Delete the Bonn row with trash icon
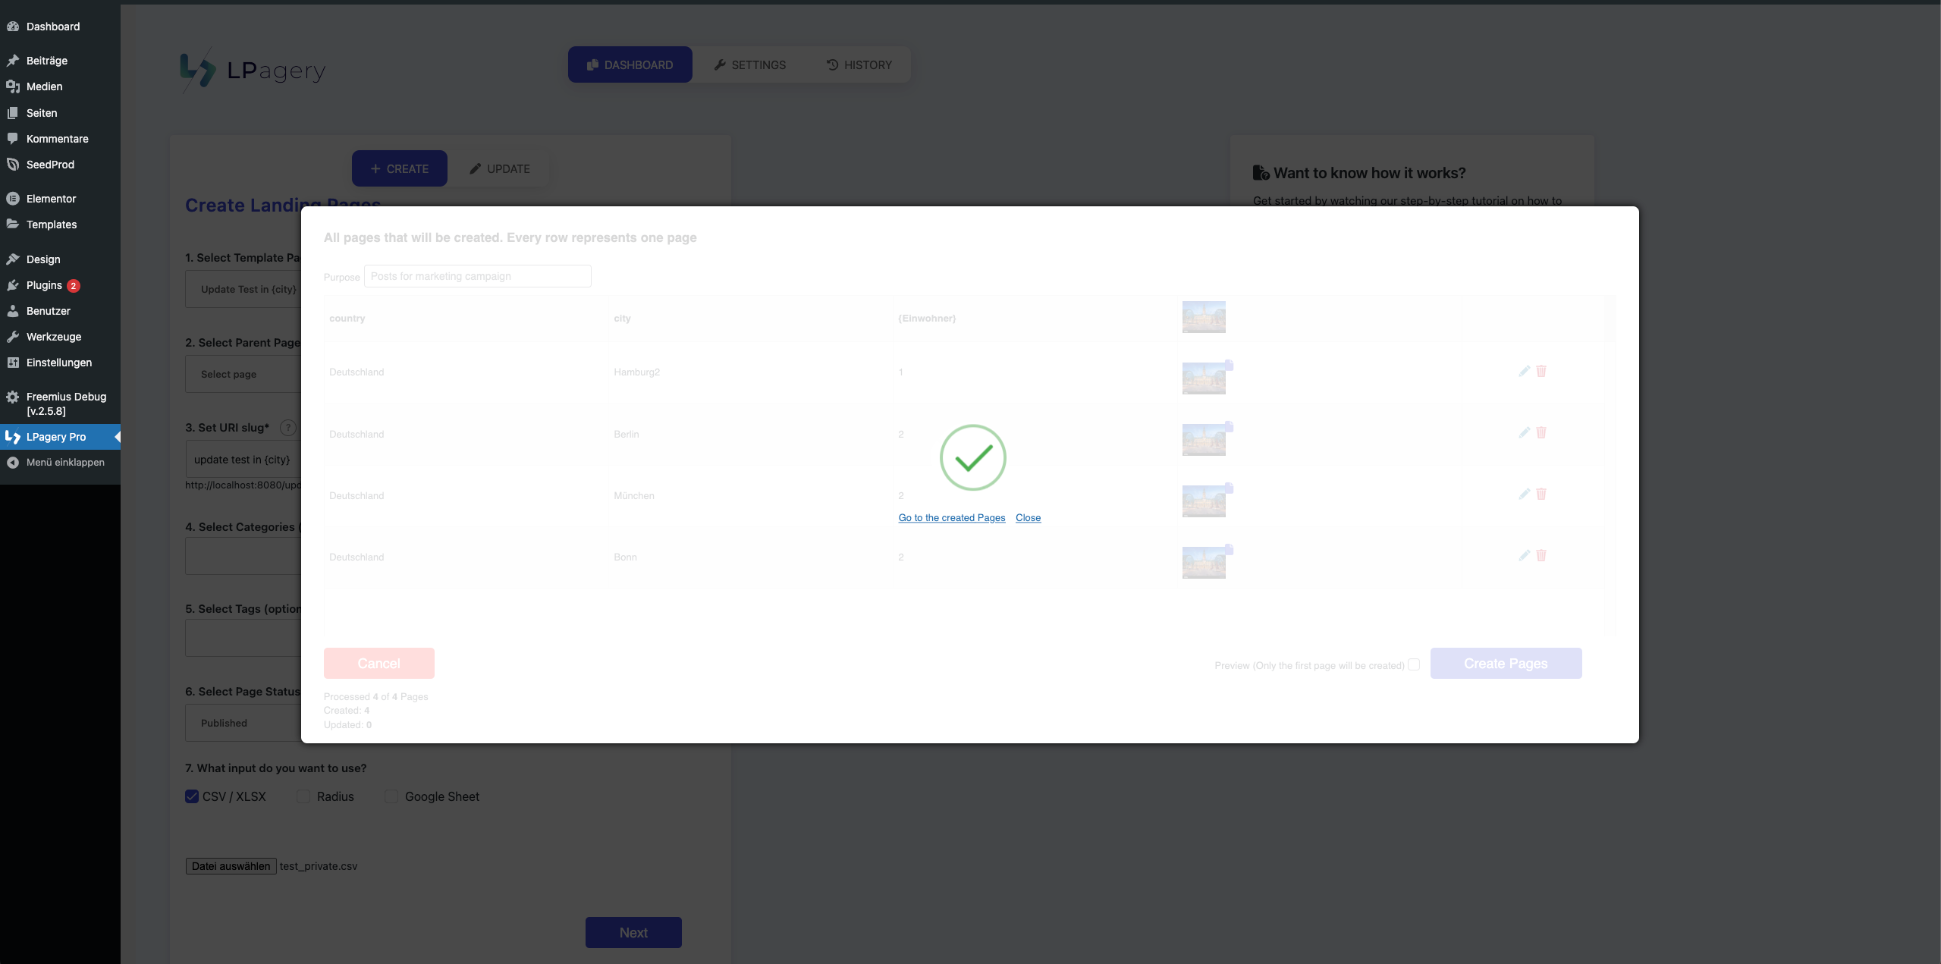1941x964 pixels. click(x=1541, y=555)
